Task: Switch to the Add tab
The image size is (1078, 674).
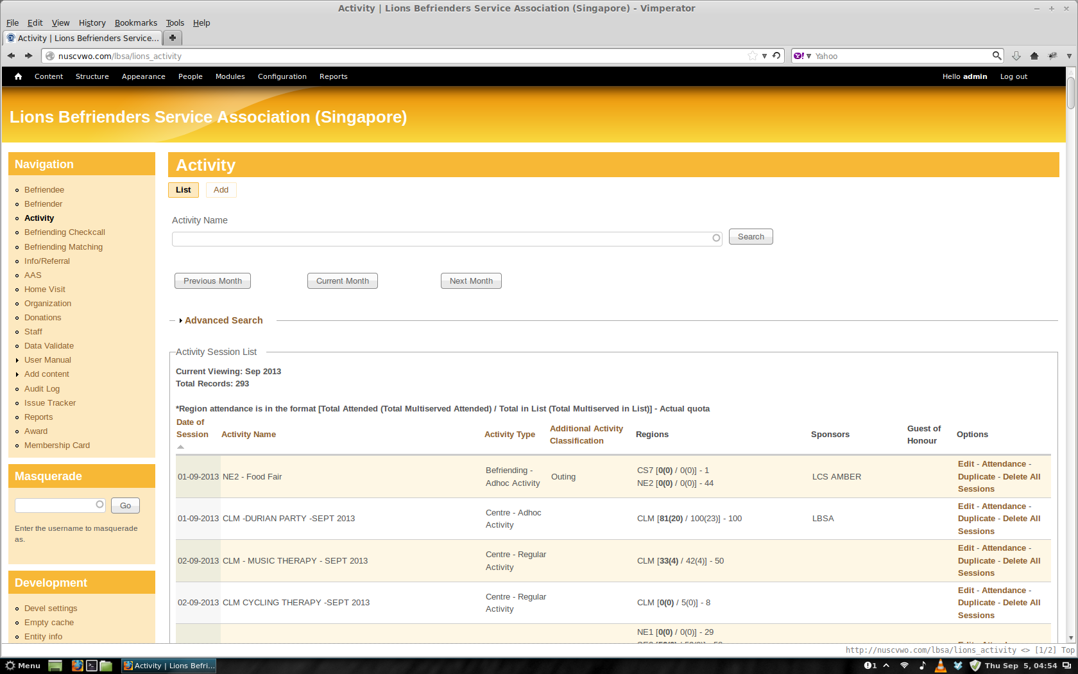Action: pos(221,190)
